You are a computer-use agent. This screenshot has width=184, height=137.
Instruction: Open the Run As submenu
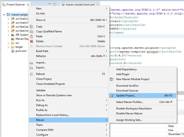point(68,100)
